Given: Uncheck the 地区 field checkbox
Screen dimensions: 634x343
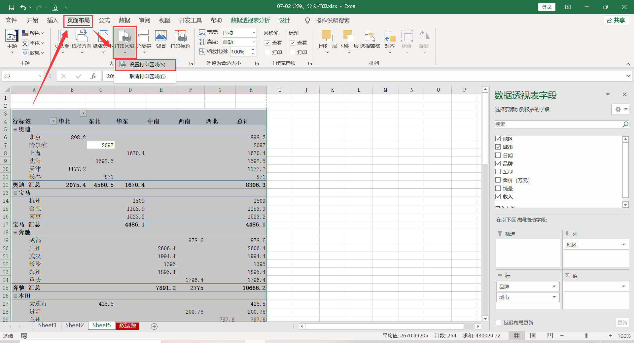Looking at the screenshot, I should click(x=498, y=139).
